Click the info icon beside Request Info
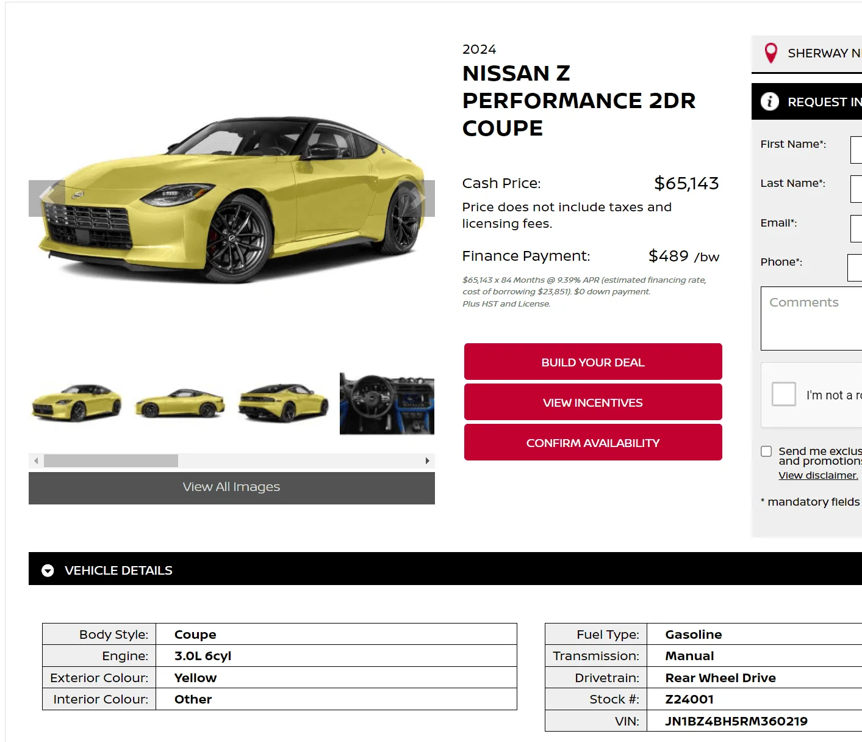This screenshot has width=862, height=742. pyautogui.click(x=770, y=101)
